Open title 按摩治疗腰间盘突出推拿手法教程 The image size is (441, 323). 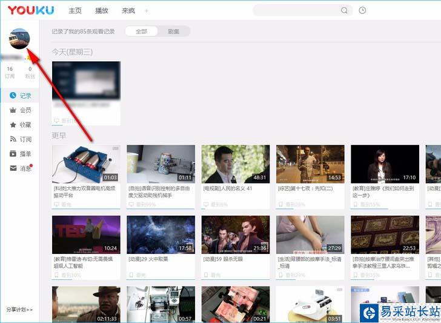(x=383, y=262)
